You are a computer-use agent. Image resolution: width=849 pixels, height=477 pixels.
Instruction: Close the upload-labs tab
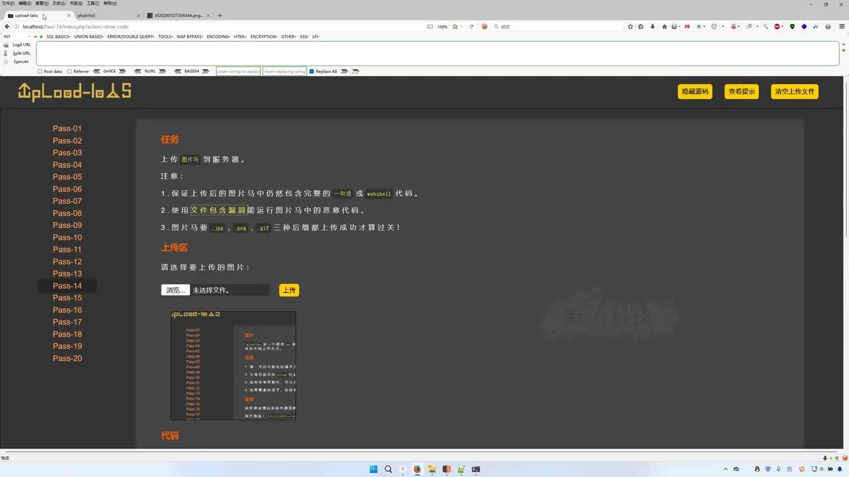pos(69,15)
